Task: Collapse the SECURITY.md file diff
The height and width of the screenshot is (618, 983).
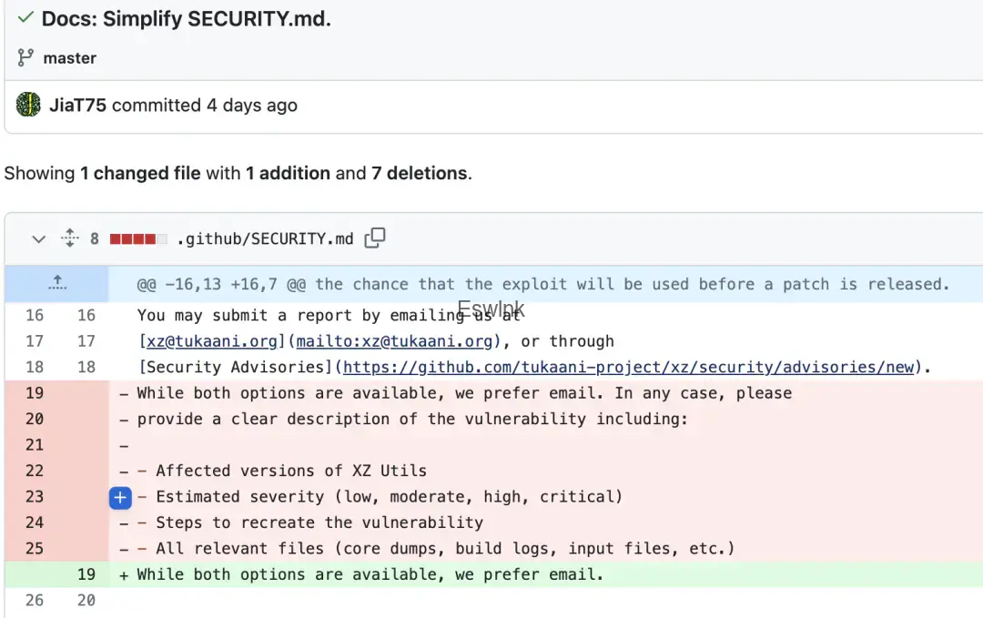Action: click(39, 238)
